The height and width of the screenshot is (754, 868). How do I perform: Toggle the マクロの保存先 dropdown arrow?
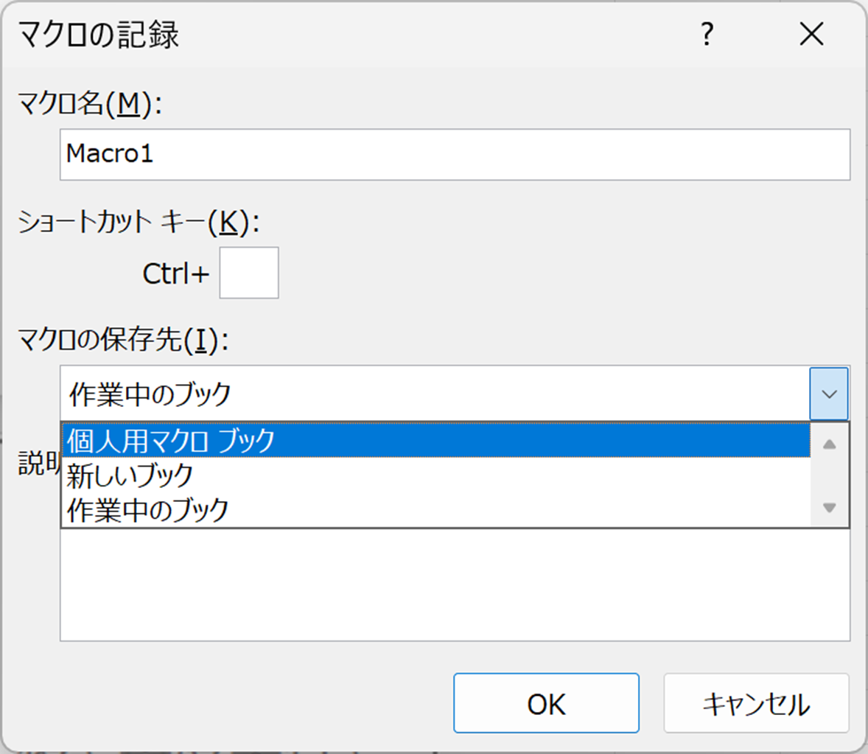pyautogui.click(x=829, y=394)
